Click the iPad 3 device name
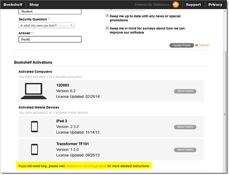 [61, 121]
